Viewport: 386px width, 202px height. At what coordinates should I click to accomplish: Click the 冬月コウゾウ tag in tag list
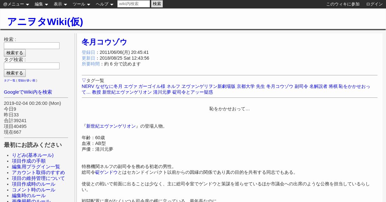[280, 86]
